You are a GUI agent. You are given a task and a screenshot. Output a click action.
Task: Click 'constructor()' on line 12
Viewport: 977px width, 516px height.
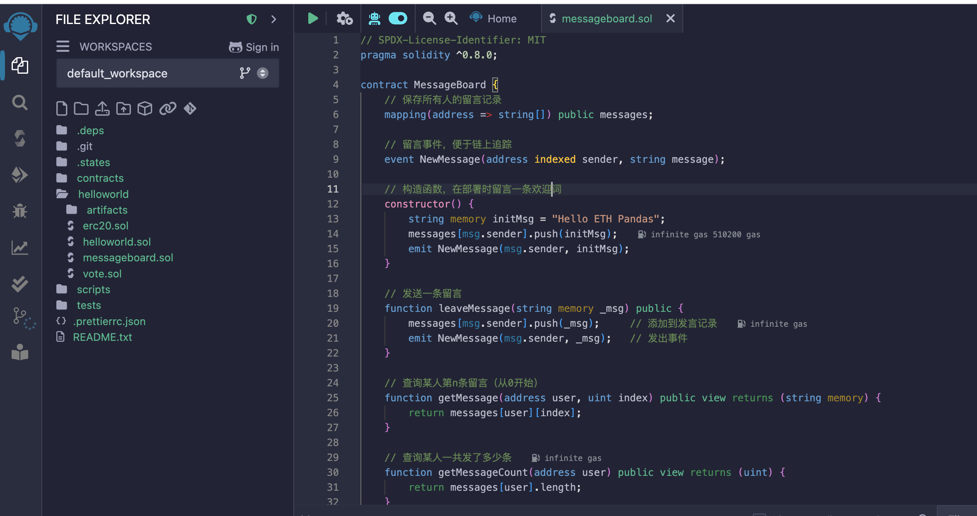(x=423, y=204)
